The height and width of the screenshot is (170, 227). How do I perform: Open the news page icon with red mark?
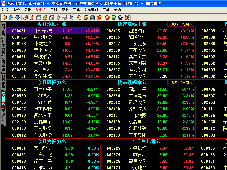79,18
